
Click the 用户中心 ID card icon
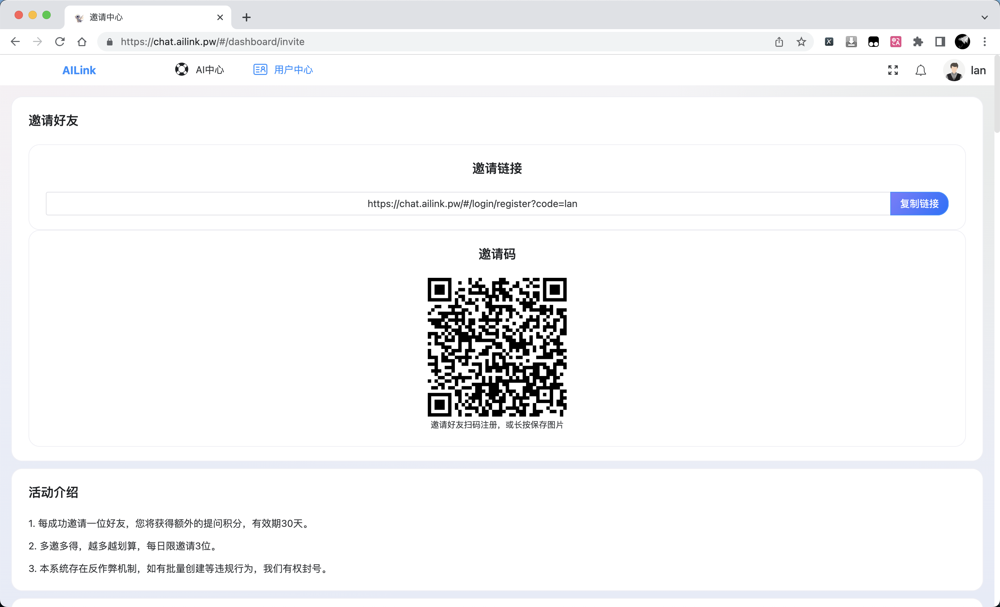click(x=260, y=70)
